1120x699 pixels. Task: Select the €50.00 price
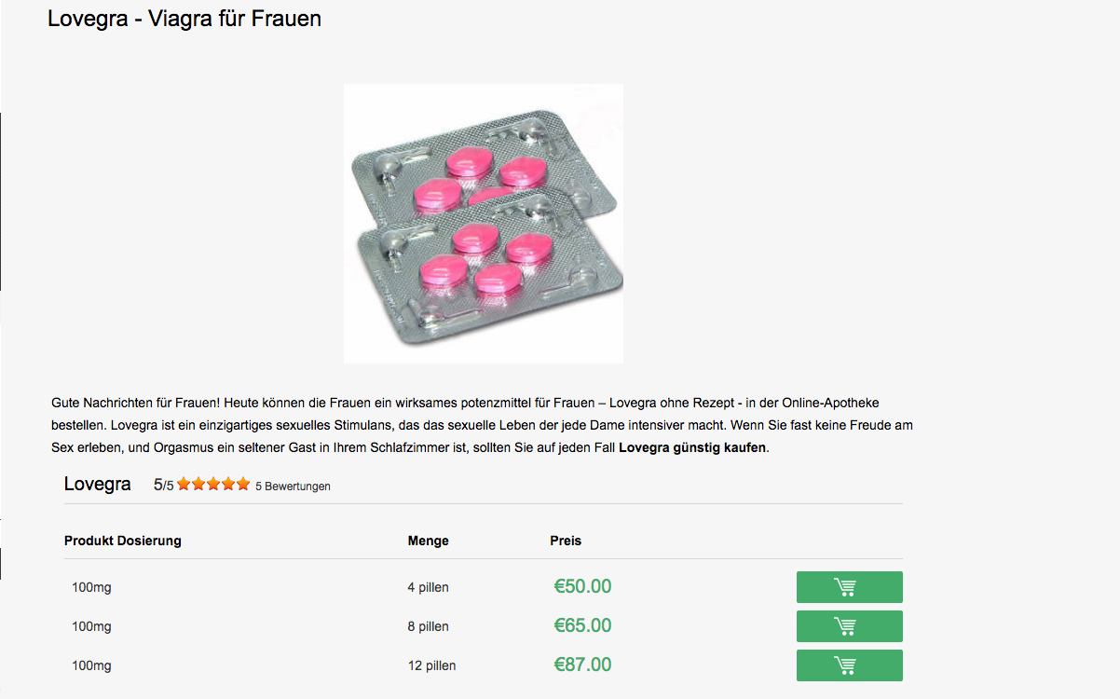point(582,587)
